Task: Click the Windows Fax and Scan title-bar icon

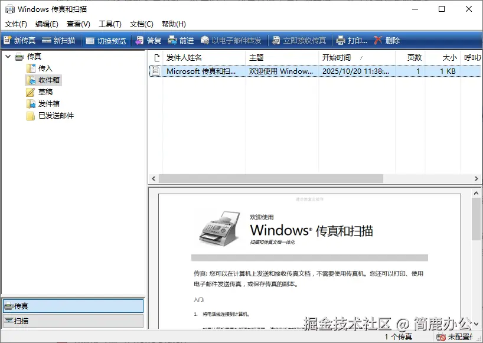Action: (10, 9)
